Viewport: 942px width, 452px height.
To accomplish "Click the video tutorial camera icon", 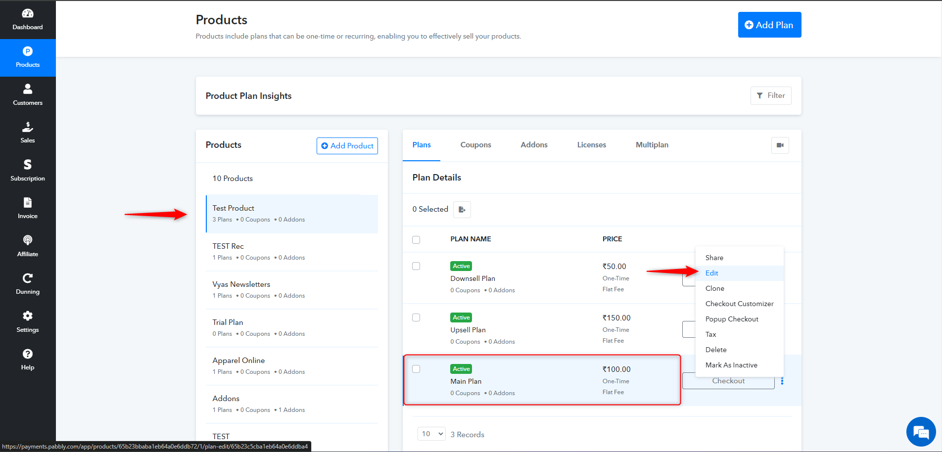I will (780, 145).
